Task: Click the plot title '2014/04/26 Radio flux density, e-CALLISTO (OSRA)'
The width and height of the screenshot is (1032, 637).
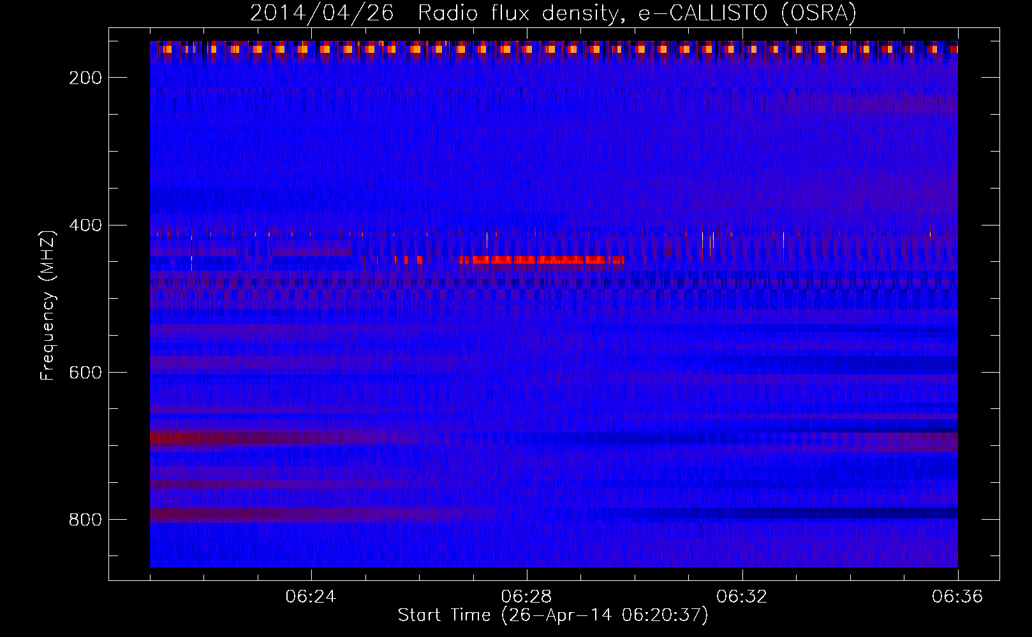Action: pos(553,13)
